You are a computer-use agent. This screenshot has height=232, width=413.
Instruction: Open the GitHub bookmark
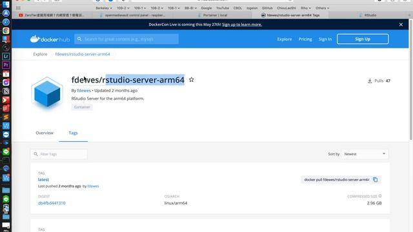(x=267, y=8)
